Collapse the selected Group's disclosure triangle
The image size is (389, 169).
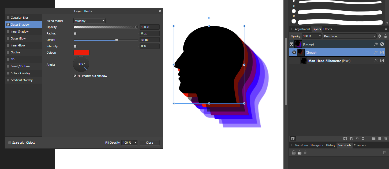point(294,52)
